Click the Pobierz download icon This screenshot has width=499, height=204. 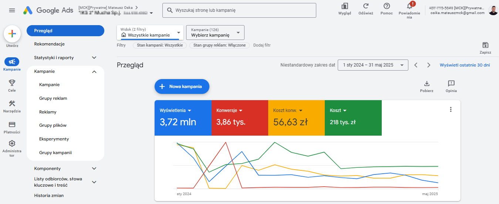(426, 84)
